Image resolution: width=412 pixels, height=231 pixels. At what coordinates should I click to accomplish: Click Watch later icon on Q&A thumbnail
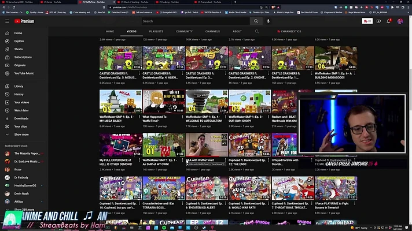pyautogui.click(x=224, y=137)
